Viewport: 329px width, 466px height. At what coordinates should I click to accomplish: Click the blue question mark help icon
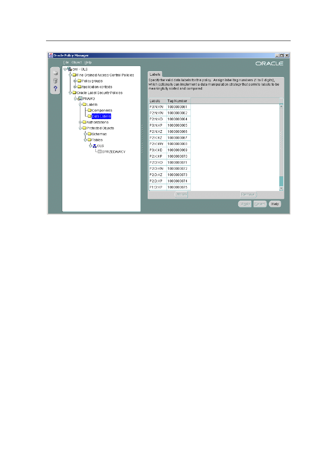(x=55, y=89)
